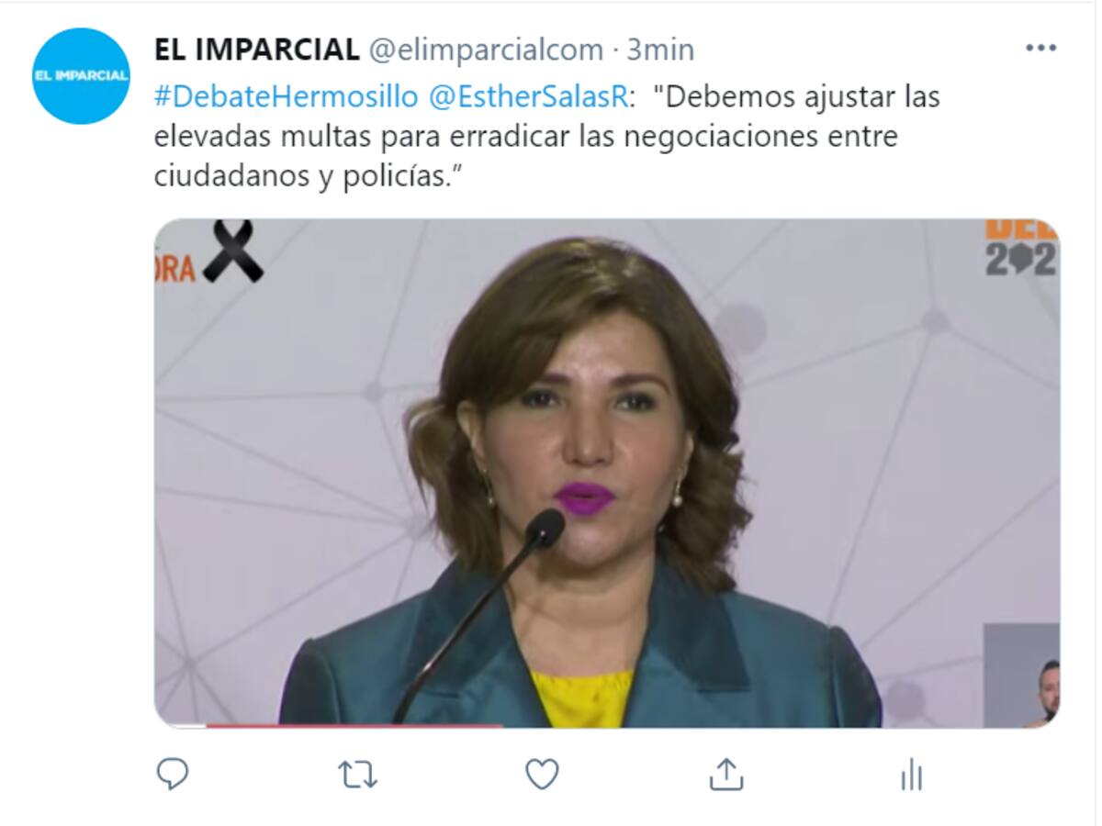The image size is (1102, 826).
Task: Click the black mourning ribbon in video
Action: pos(233,250)
